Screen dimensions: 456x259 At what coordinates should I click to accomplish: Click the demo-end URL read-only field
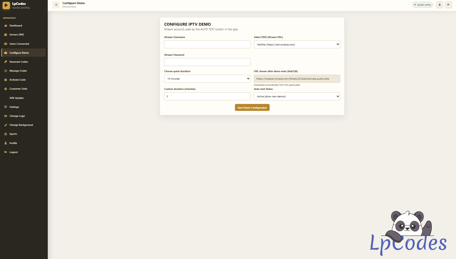(297, 79)
